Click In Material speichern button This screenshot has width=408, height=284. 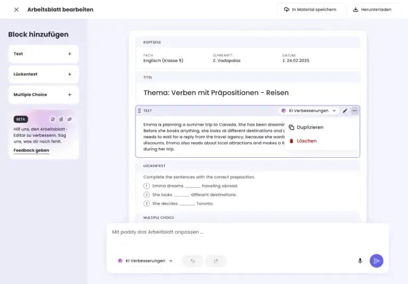click(310, 10)
